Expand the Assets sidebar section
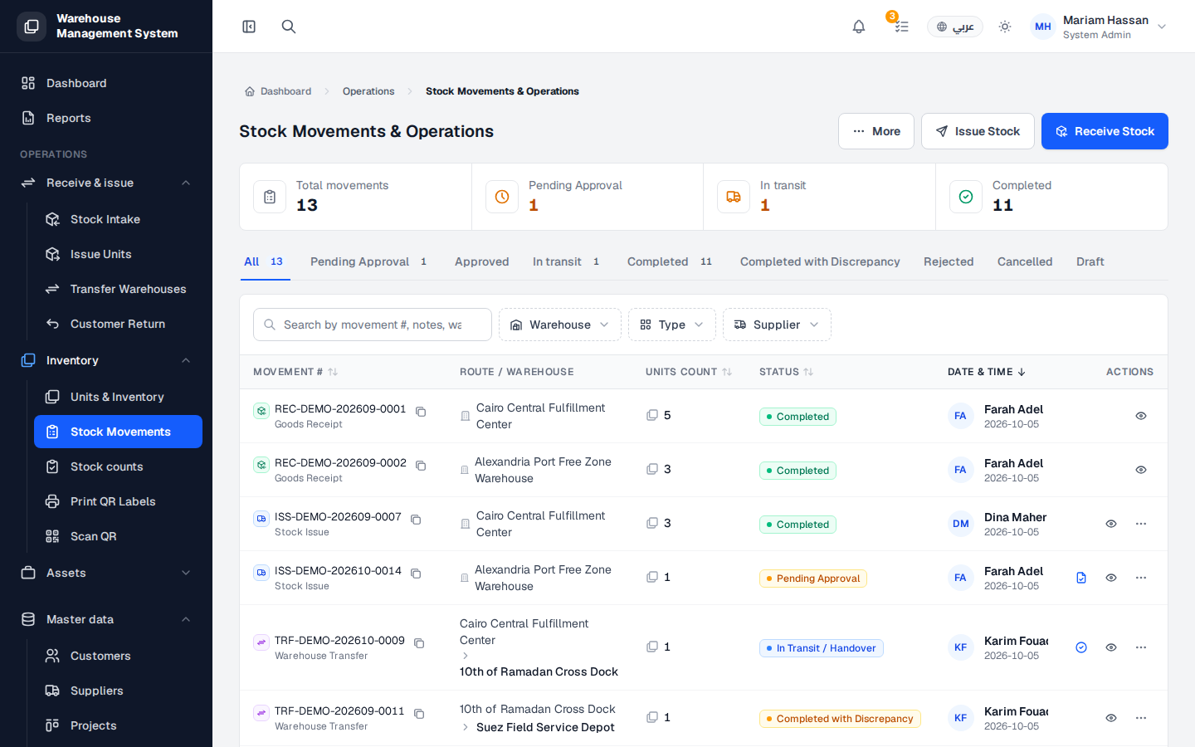 coord(106,573)
